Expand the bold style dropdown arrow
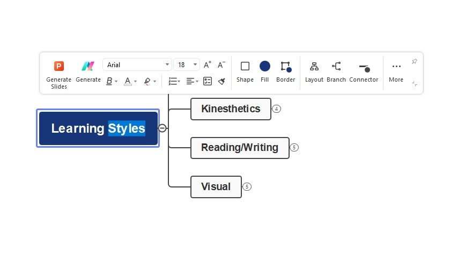The height and width of the screenshot is (260, 465). (x=116, y=82)
